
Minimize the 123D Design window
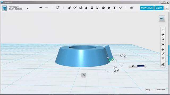click(162, 2)
